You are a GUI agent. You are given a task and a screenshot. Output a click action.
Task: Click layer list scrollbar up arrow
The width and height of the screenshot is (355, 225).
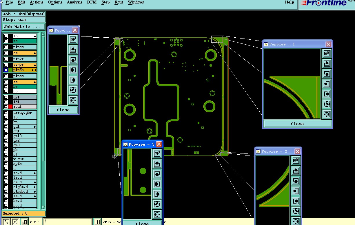pyautogui.click(x=43, y=34)
